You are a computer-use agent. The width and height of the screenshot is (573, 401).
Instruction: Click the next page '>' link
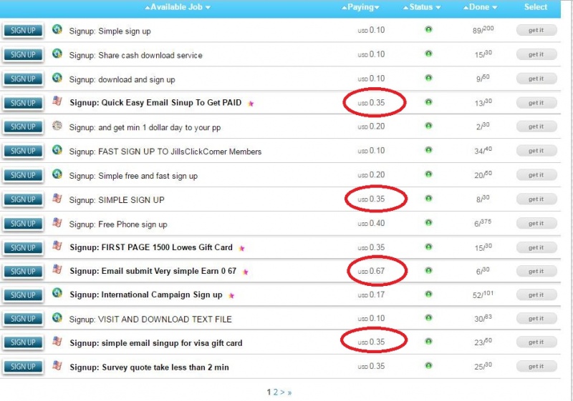pyautogui.click(x=282, y=392)
